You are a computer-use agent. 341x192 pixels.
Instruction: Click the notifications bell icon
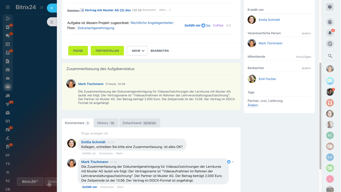tap(330, 33)
